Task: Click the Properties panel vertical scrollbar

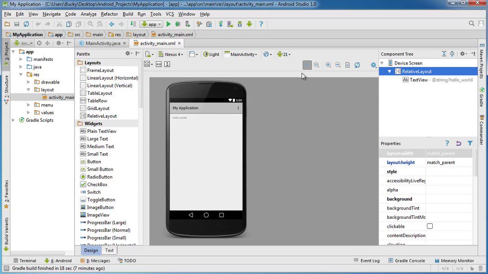Action: tap(475, 162)
